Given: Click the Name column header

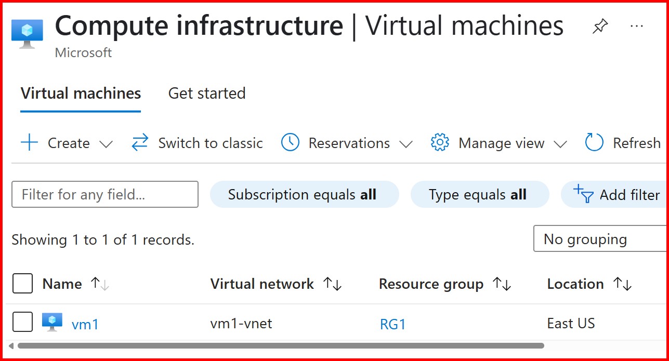Looking at the screenshot, I should (62, 284).
